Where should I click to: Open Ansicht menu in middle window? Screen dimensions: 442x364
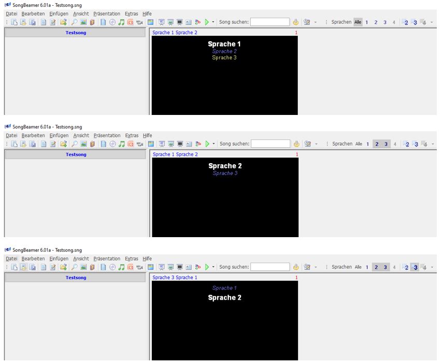[81, 136]
